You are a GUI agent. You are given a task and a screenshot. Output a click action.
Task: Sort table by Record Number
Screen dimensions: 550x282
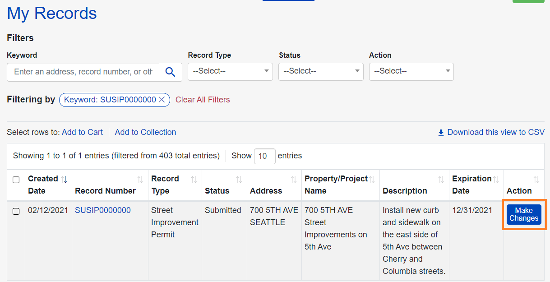140,180
